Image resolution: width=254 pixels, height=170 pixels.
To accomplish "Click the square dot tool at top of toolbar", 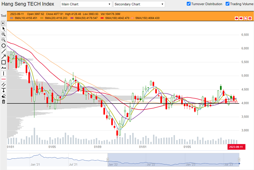I will (3, 23).
